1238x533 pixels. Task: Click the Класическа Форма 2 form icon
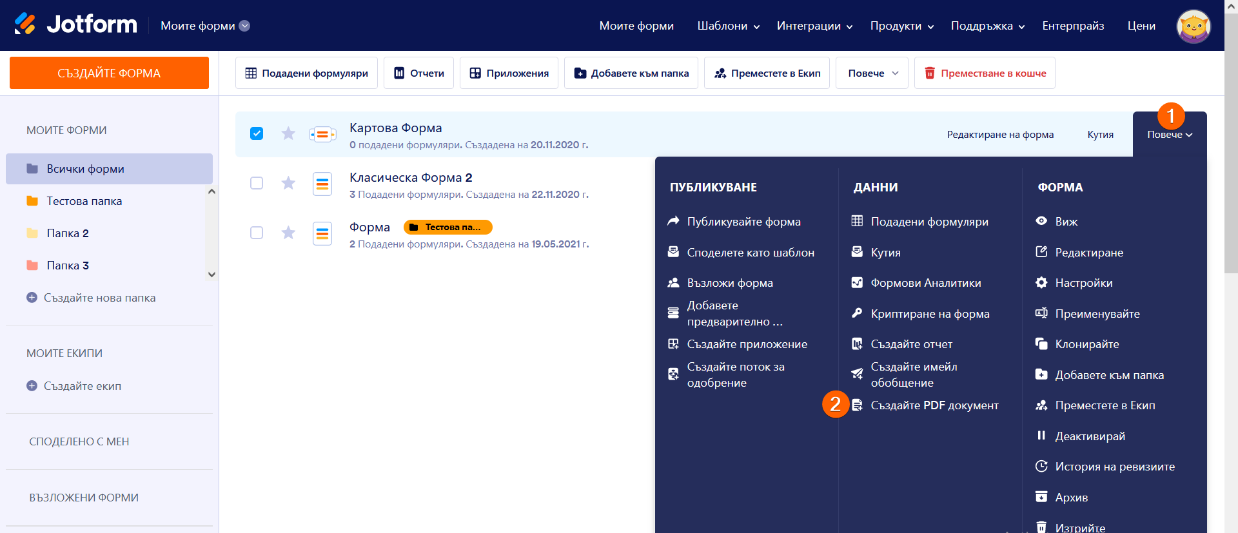(x=322, y=184)
